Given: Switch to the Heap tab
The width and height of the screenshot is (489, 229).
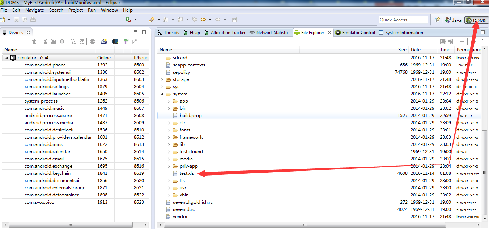Looking at the screenshot, I should 192,33.
